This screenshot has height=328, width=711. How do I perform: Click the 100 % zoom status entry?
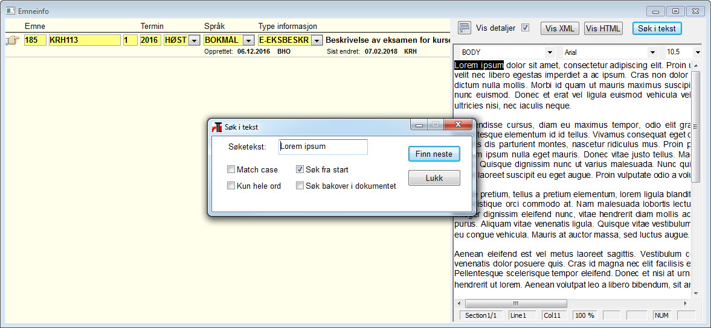coord(585,315)
